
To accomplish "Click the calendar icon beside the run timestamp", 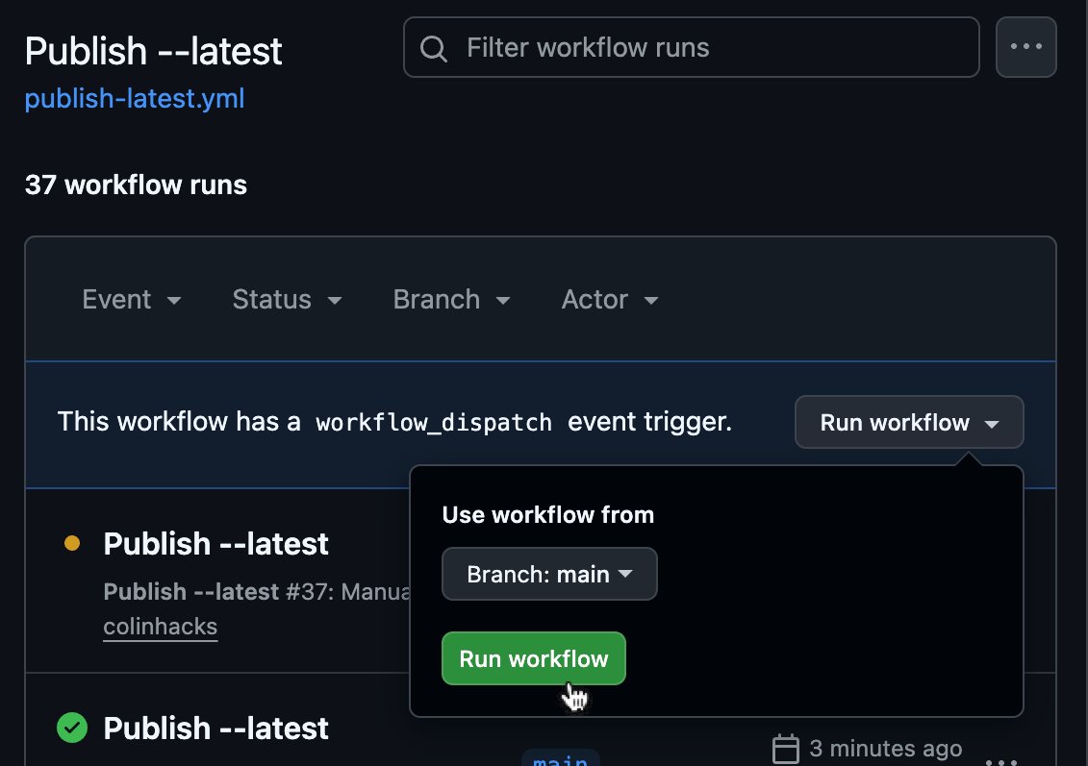I will (788, 748).
